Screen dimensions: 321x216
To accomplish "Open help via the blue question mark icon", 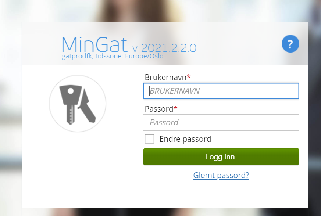I will (290, 44).
